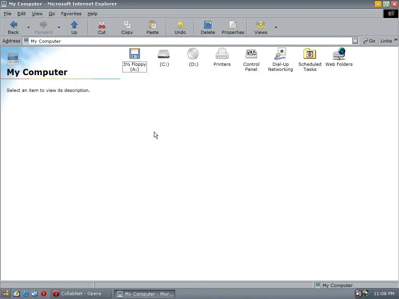Expand the Address bar dropdown list
This screenshot has width=399, height=299.
(355, 41)
